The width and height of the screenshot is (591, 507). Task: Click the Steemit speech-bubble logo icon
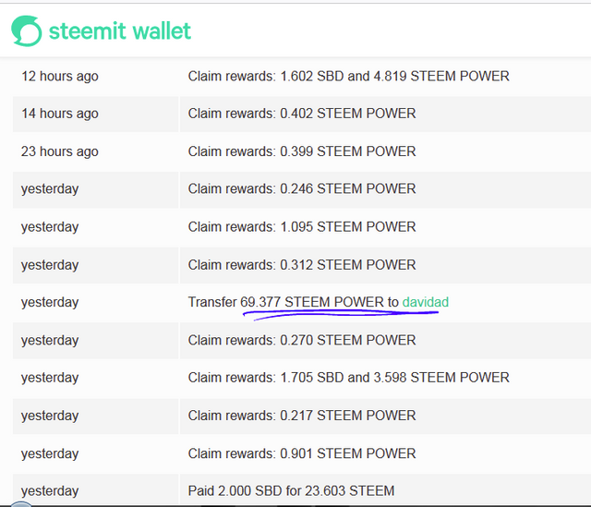[27, 30]
